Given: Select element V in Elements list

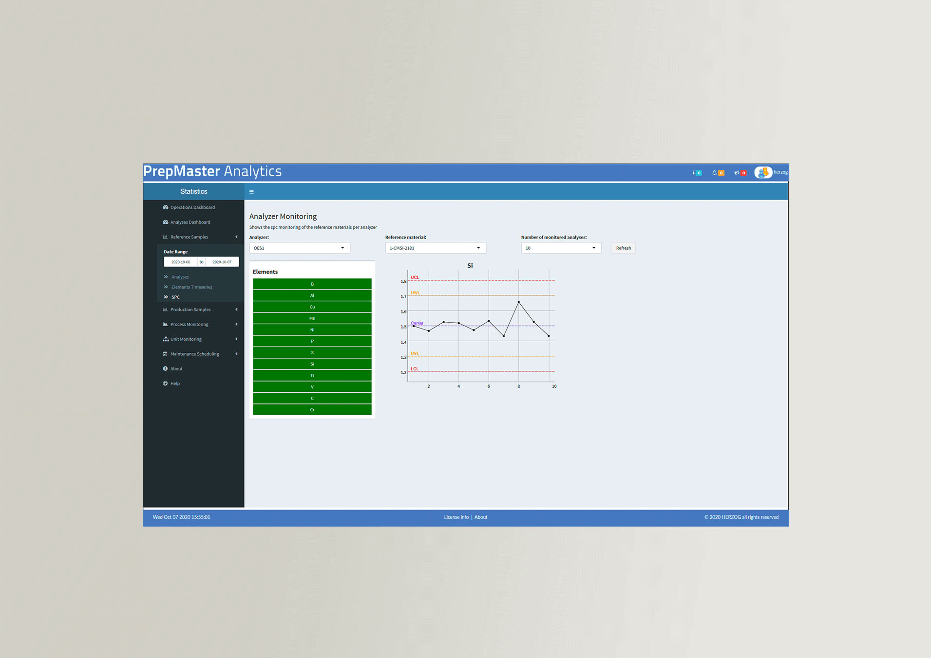Looking at the screenshot, I should click(312, 387).
